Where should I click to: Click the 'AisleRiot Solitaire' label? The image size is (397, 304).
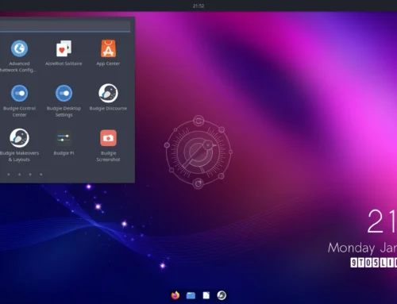coord(64,63)
